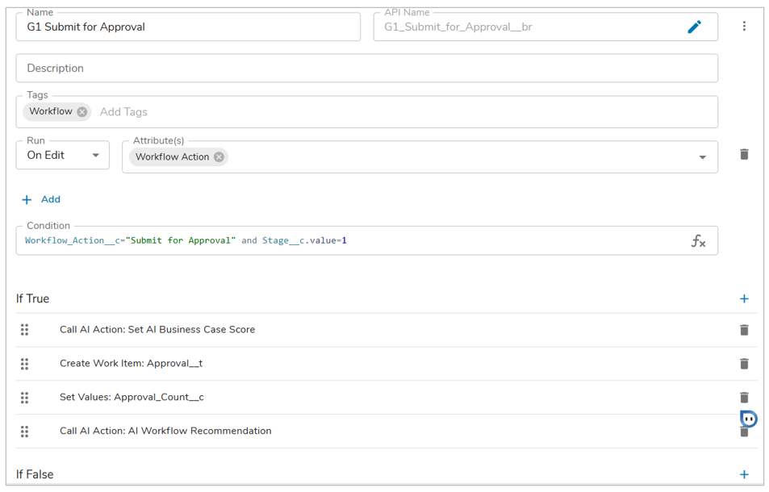769x492 pixels.
Task: Remove the Workflow Action attribute chip
Action: coord(219,157)
